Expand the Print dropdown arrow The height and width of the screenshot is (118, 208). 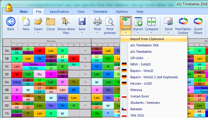click(x=97, y=33)
